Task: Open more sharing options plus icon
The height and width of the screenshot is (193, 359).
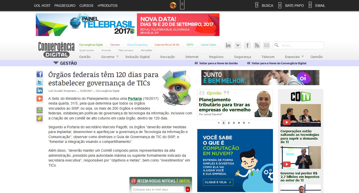Action: click(40, 99)
